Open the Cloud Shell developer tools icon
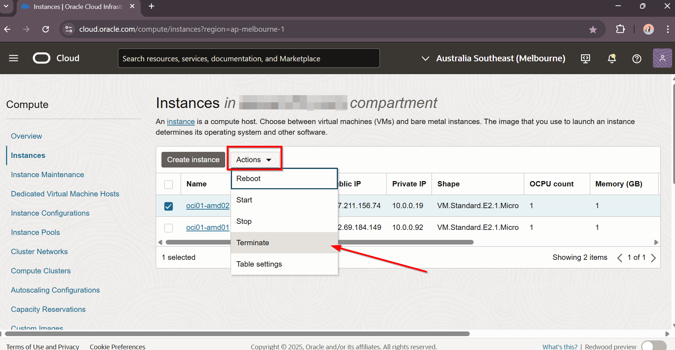This screenshot has width=675, height=350. 585,58
